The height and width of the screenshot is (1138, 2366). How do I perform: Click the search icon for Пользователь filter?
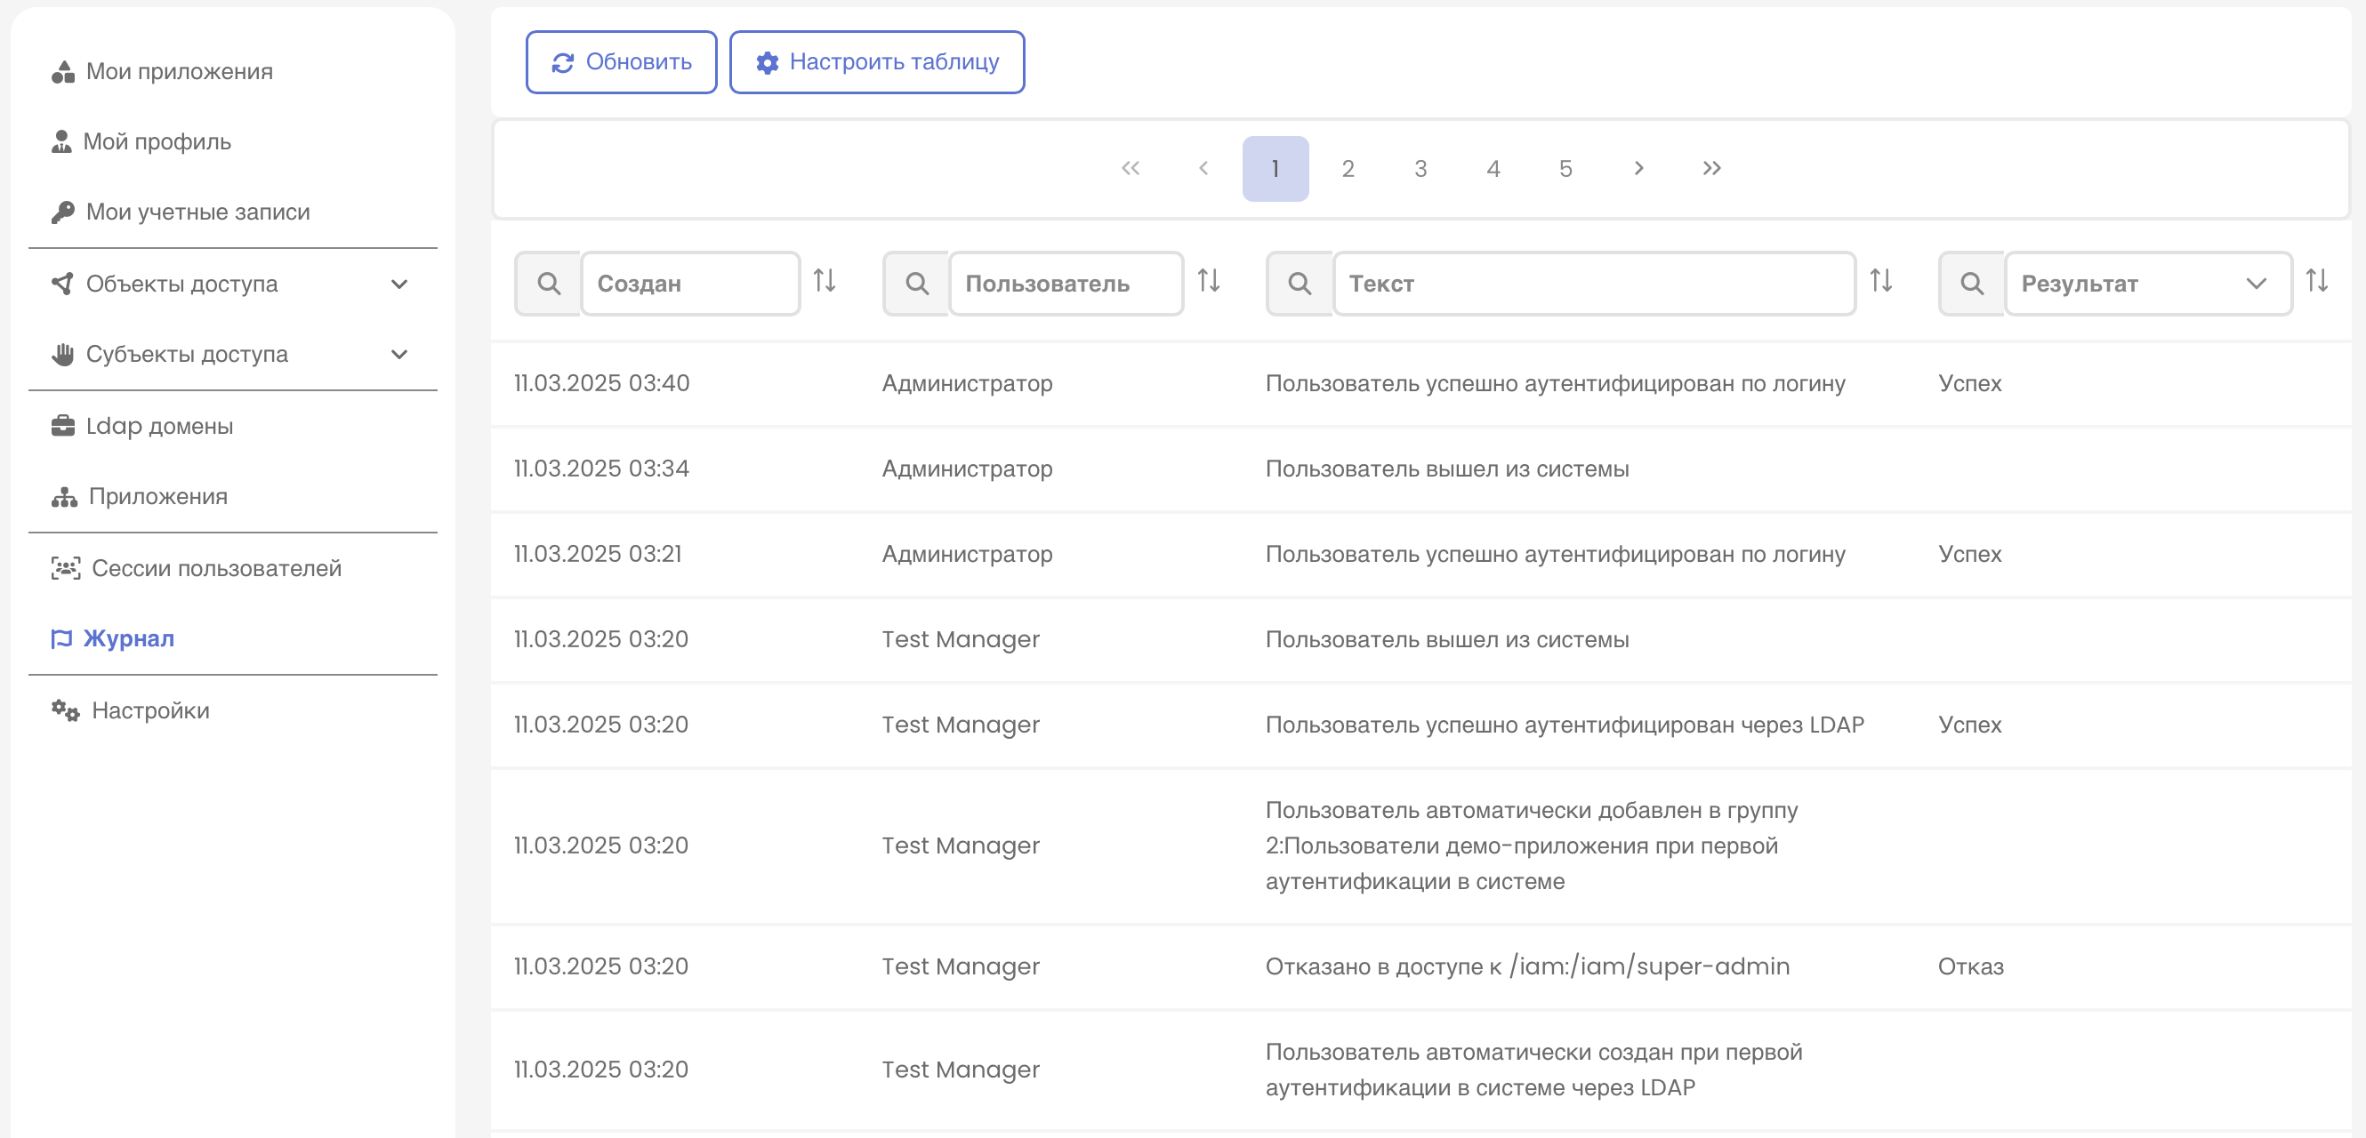[917, 284]
